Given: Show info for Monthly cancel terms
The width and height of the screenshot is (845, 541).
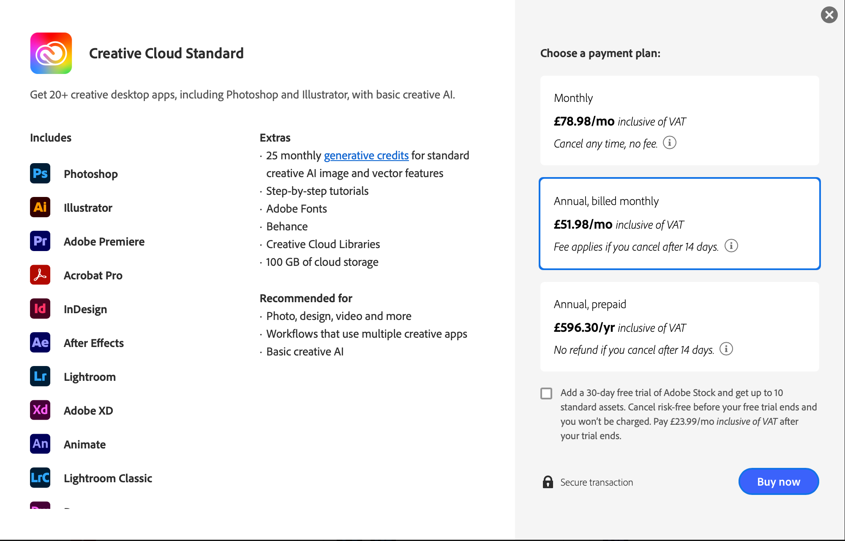Looking at the screenshot, I should [x=670, y=143].
